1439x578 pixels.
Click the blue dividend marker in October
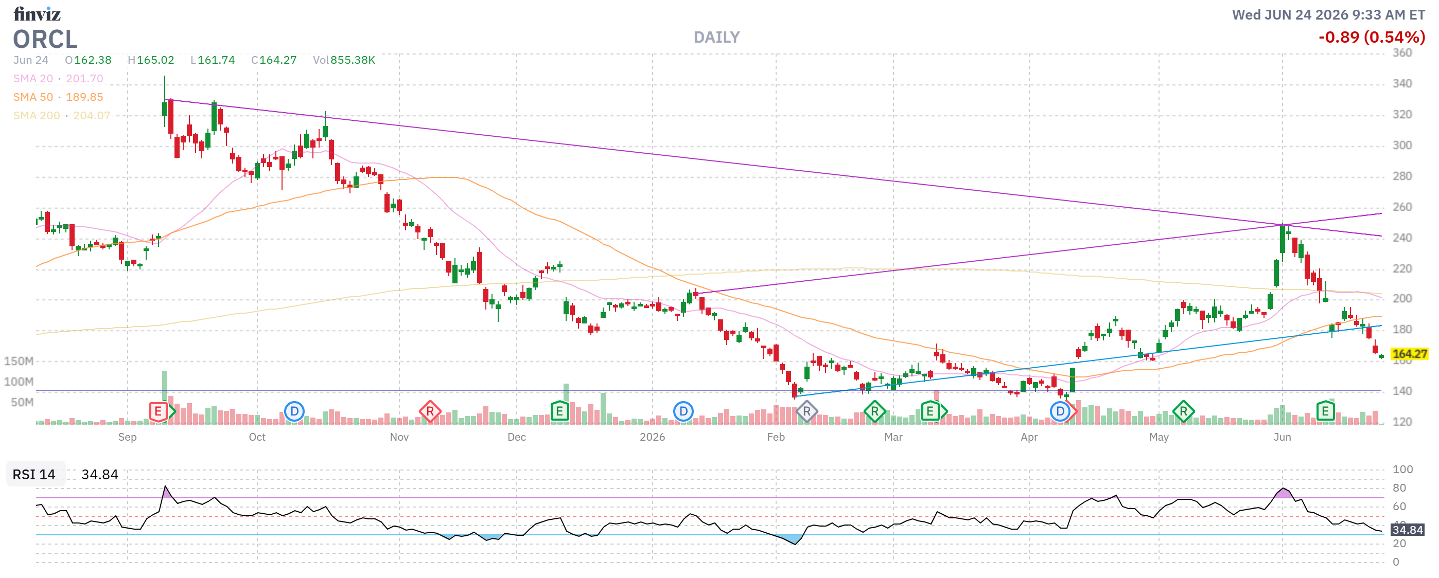(x=294, y=412)
